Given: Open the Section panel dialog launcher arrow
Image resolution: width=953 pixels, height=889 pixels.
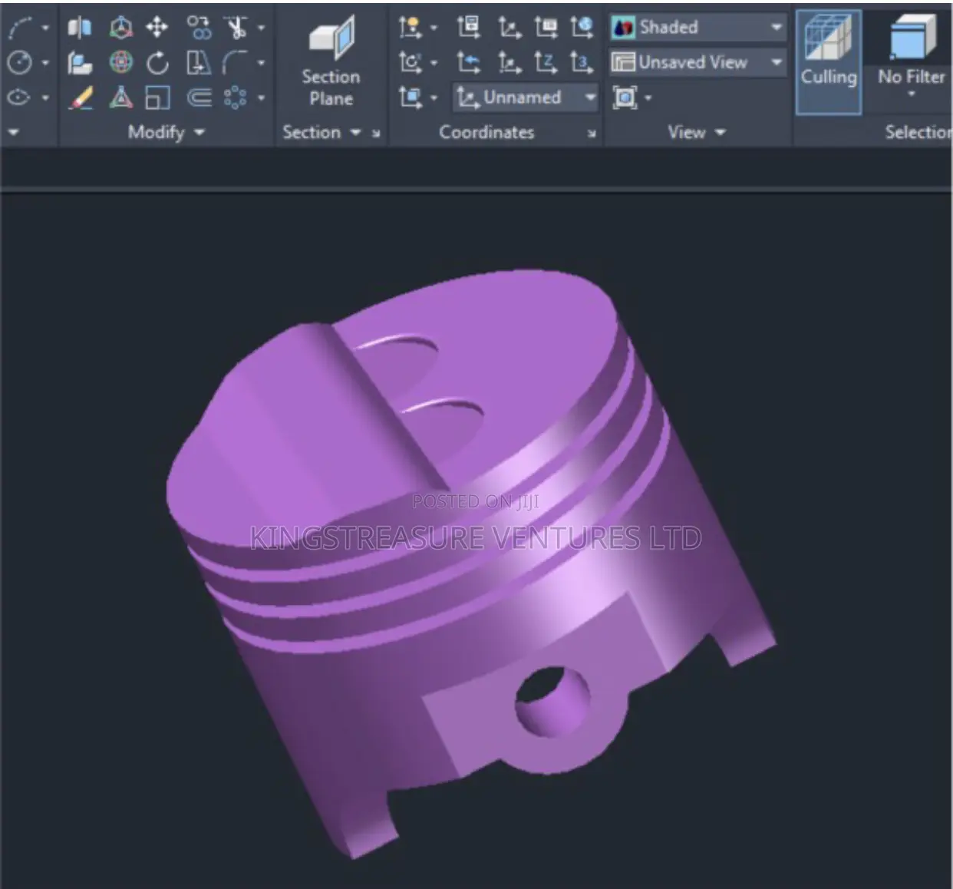Looking at the screenshot, I should (376, 133).
